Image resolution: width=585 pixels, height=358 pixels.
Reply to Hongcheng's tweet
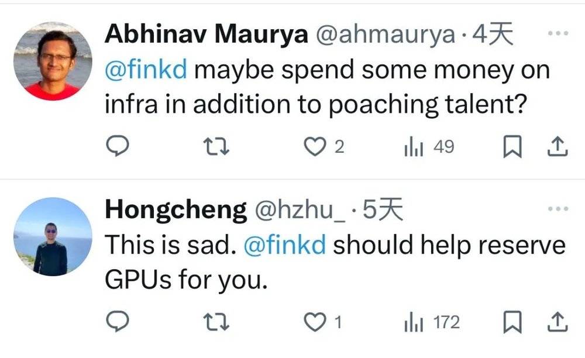(119, 322)
